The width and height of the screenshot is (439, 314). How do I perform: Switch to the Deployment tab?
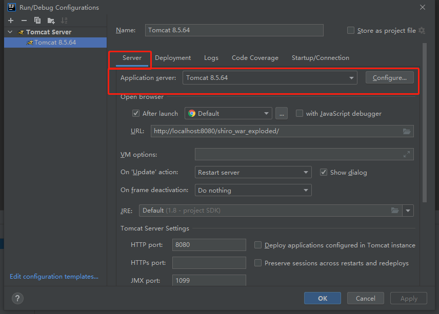173,58
